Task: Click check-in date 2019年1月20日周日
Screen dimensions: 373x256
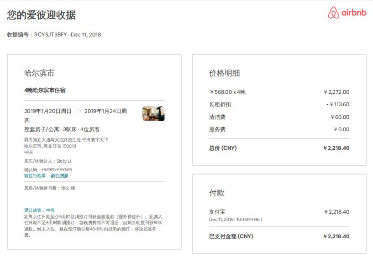Action: click(x=48, y=111)
